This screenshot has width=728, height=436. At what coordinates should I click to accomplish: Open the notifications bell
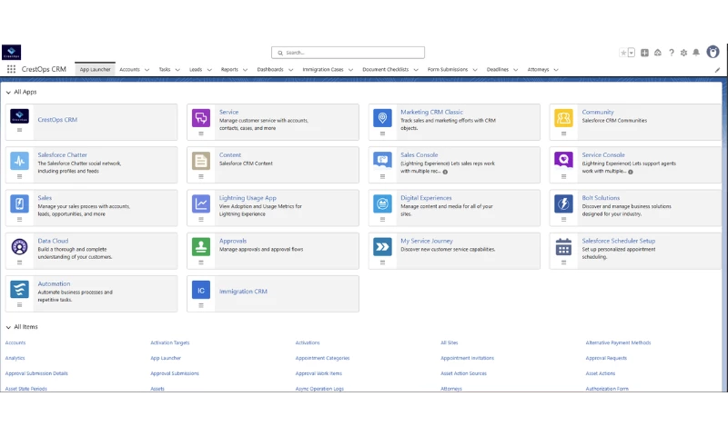(x=696, y=53)
